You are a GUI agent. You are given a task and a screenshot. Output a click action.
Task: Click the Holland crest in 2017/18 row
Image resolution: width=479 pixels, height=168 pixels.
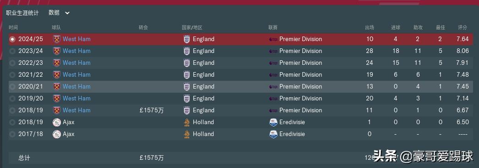tap(186, 134)
